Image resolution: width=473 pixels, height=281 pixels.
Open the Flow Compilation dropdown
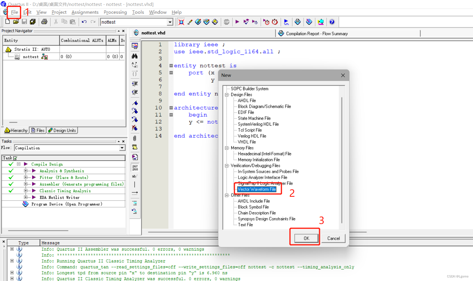click(x=122, y=148)
